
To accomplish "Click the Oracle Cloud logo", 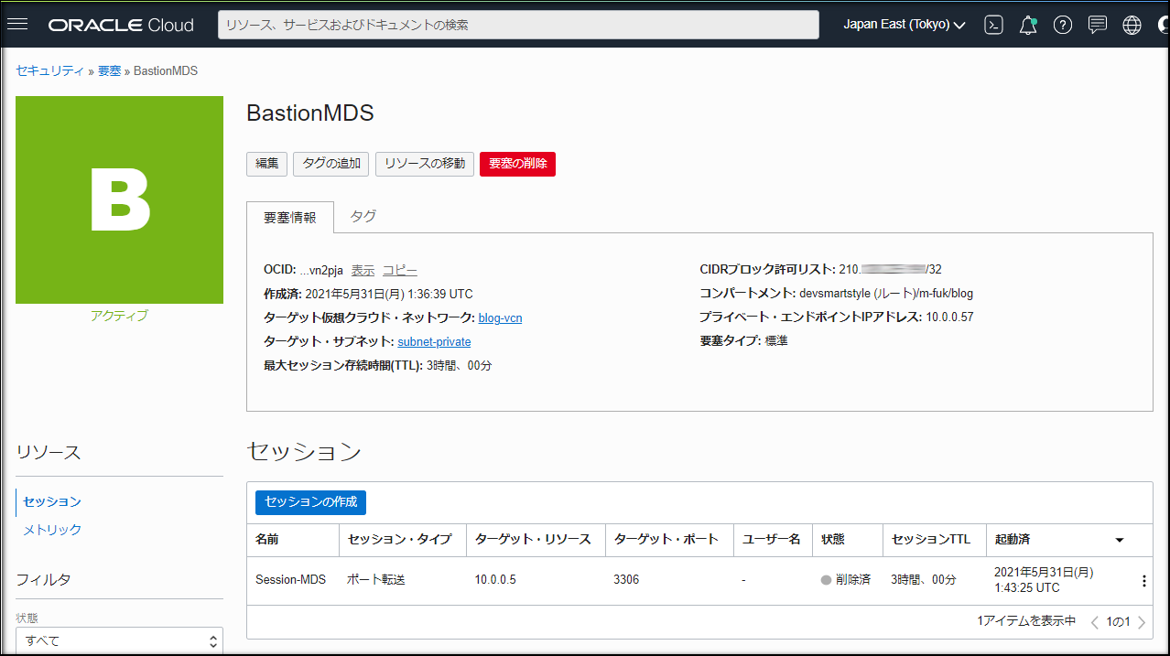I will [x=121, y=25].
